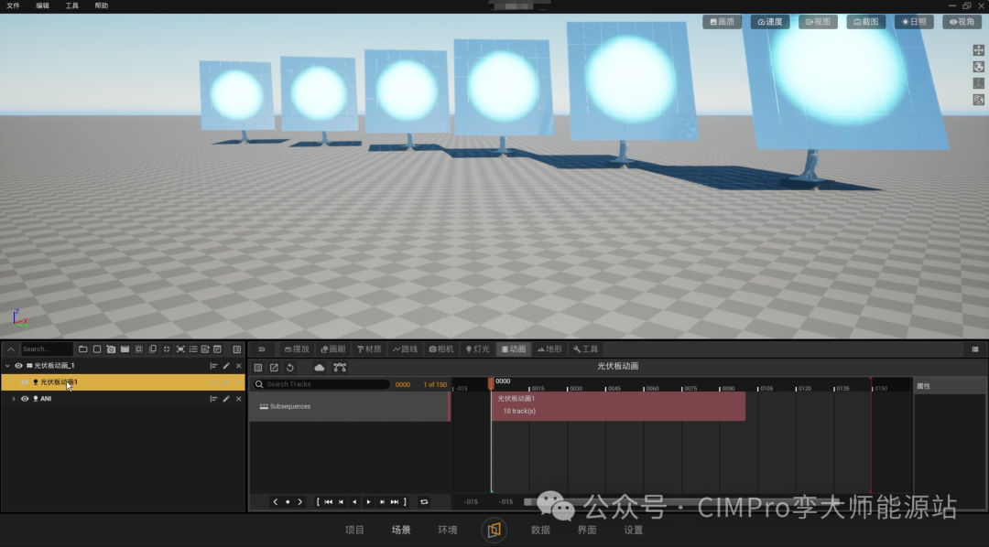This screenshot has height=547, width=989.
Task: Open the 文件 menu
Action: coord(13,5)
